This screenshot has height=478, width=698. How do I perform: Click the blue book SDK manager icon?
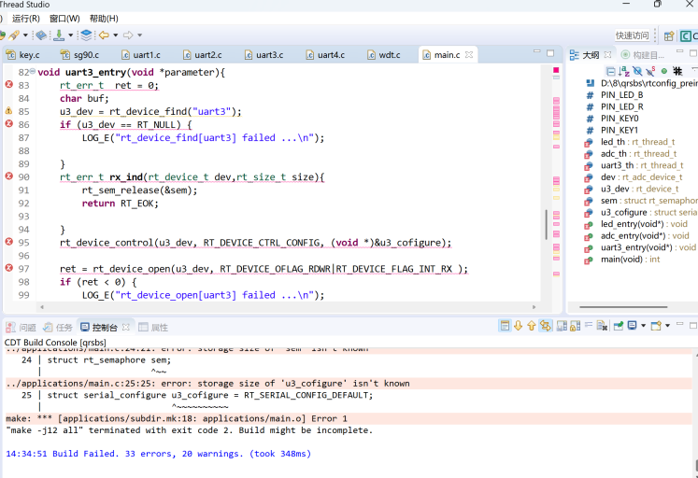pyautogui.click(x=41, y=35)
